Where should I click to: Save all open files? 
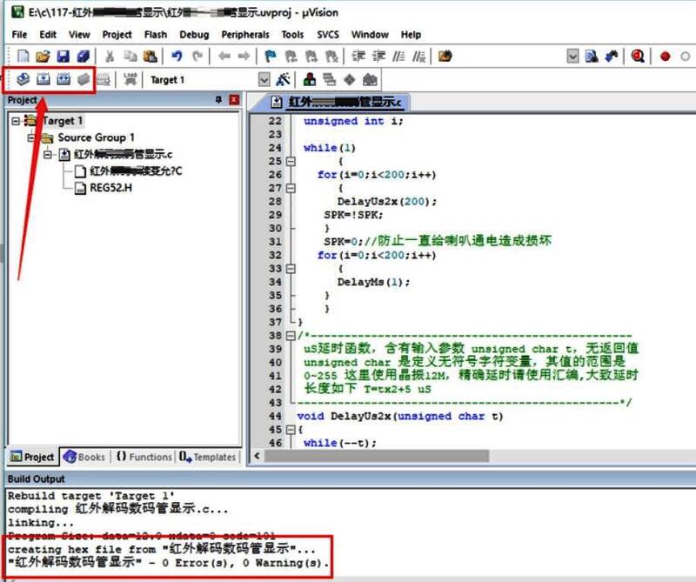coord(82,55)
